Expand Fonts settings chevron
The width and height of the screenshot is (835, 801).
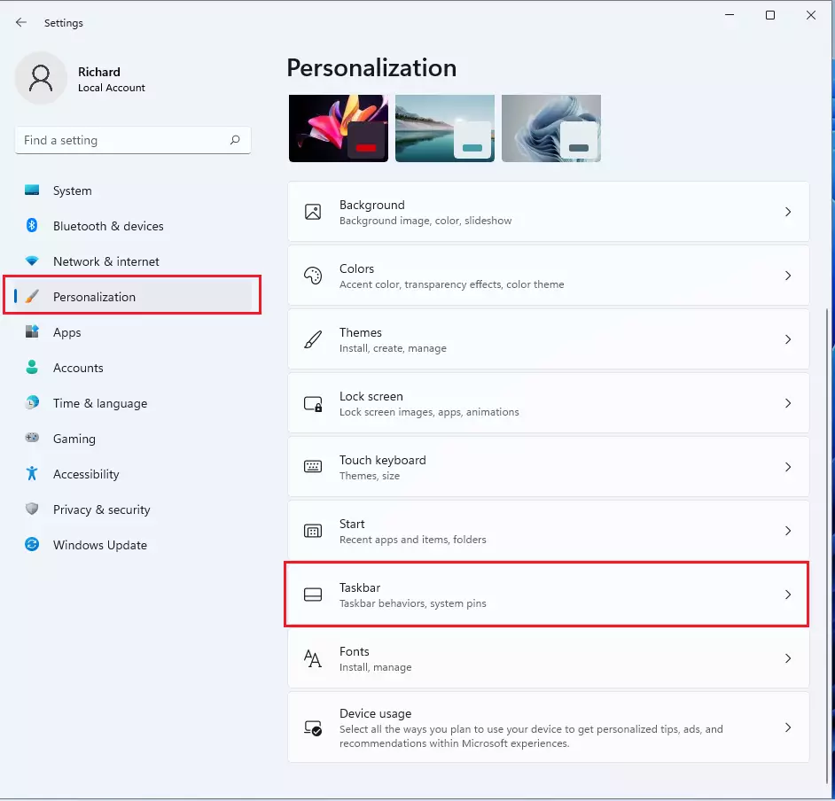(x=788, y=658)
